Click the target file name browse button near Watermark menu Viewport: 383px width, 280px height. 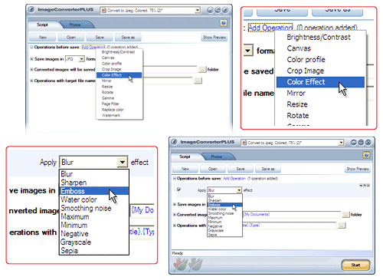(x=198, y=81)
